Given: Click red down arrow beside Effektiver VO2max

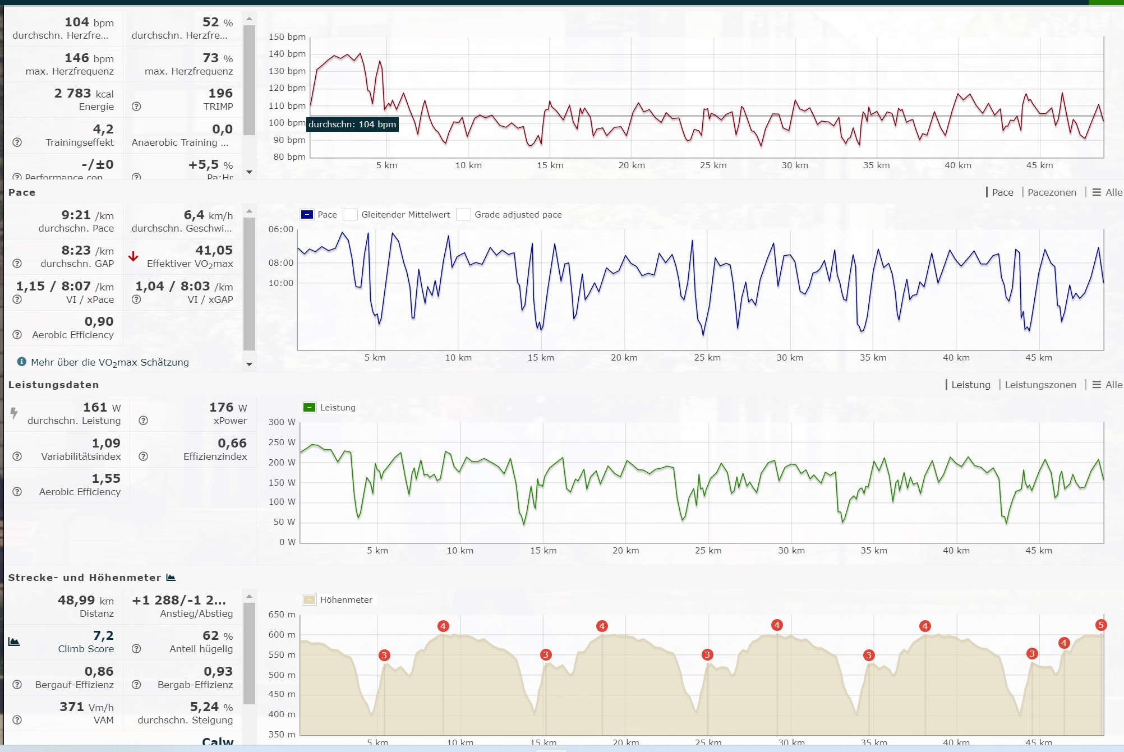Looking at the screenshot, I should pyautogui.click(x=133, y=257).
